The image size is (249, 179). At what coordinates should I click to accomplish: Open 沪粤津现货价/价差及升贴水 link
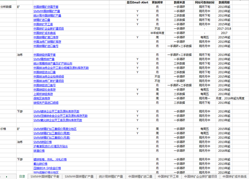click(51, 146)
